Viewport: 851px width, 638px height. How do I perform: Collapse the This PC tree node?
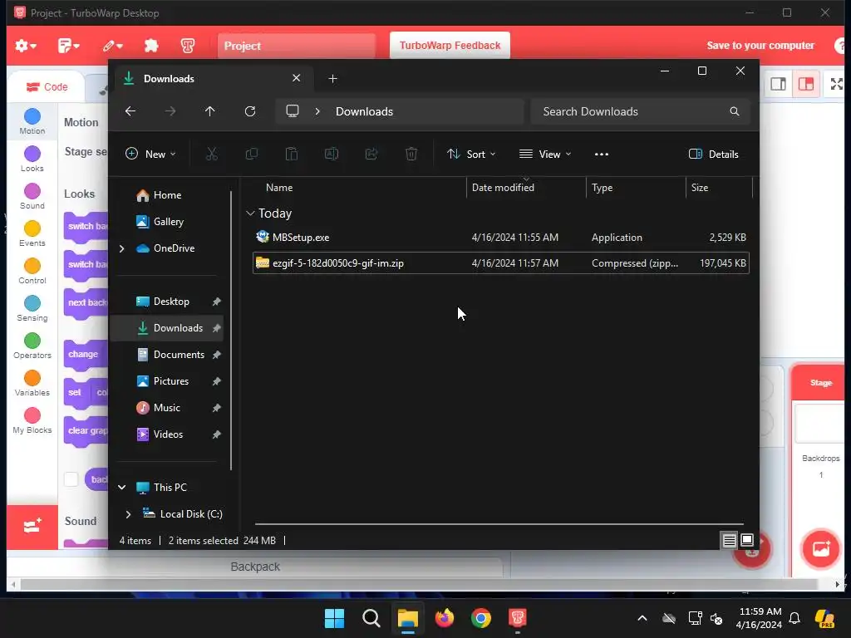pyautogui.click(x=122, y=487)
